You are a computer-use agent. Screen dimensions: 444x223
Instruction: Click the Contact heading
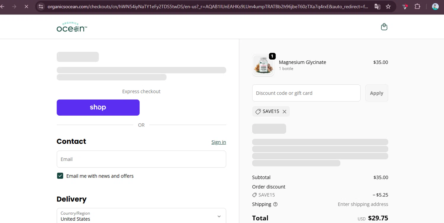tap(71, 141)
